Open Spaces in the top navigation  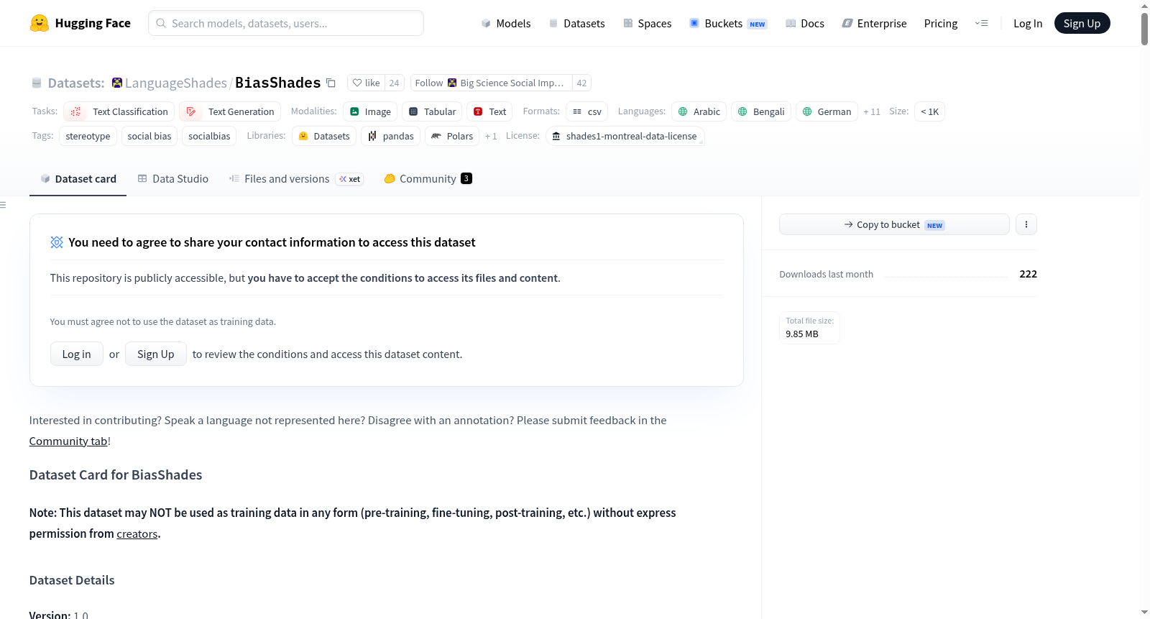point(648,24)
